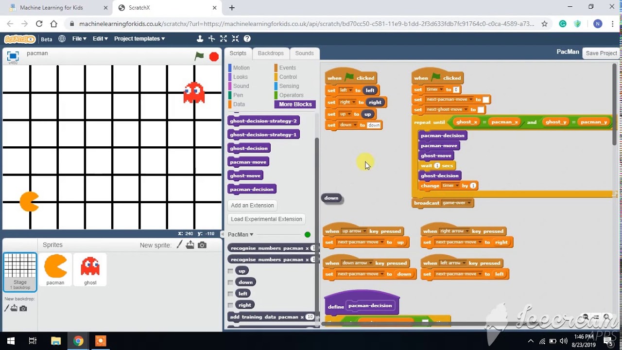The height and width of the screenshot is (350, 622).
Task: Click Load Experimental Extension button
Action: [x=266, y=219]
